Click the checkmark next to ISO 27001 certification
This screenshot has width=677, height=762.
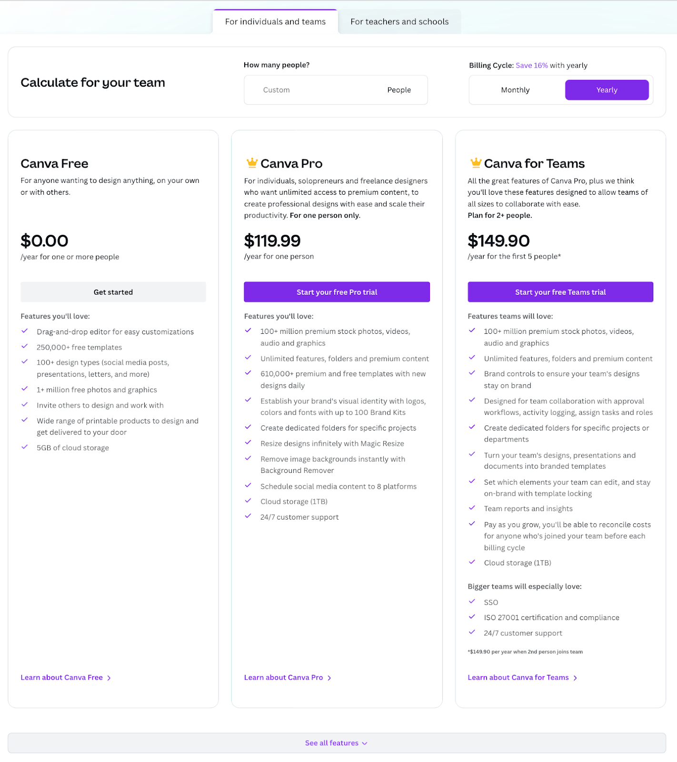(x=472, y=617)
